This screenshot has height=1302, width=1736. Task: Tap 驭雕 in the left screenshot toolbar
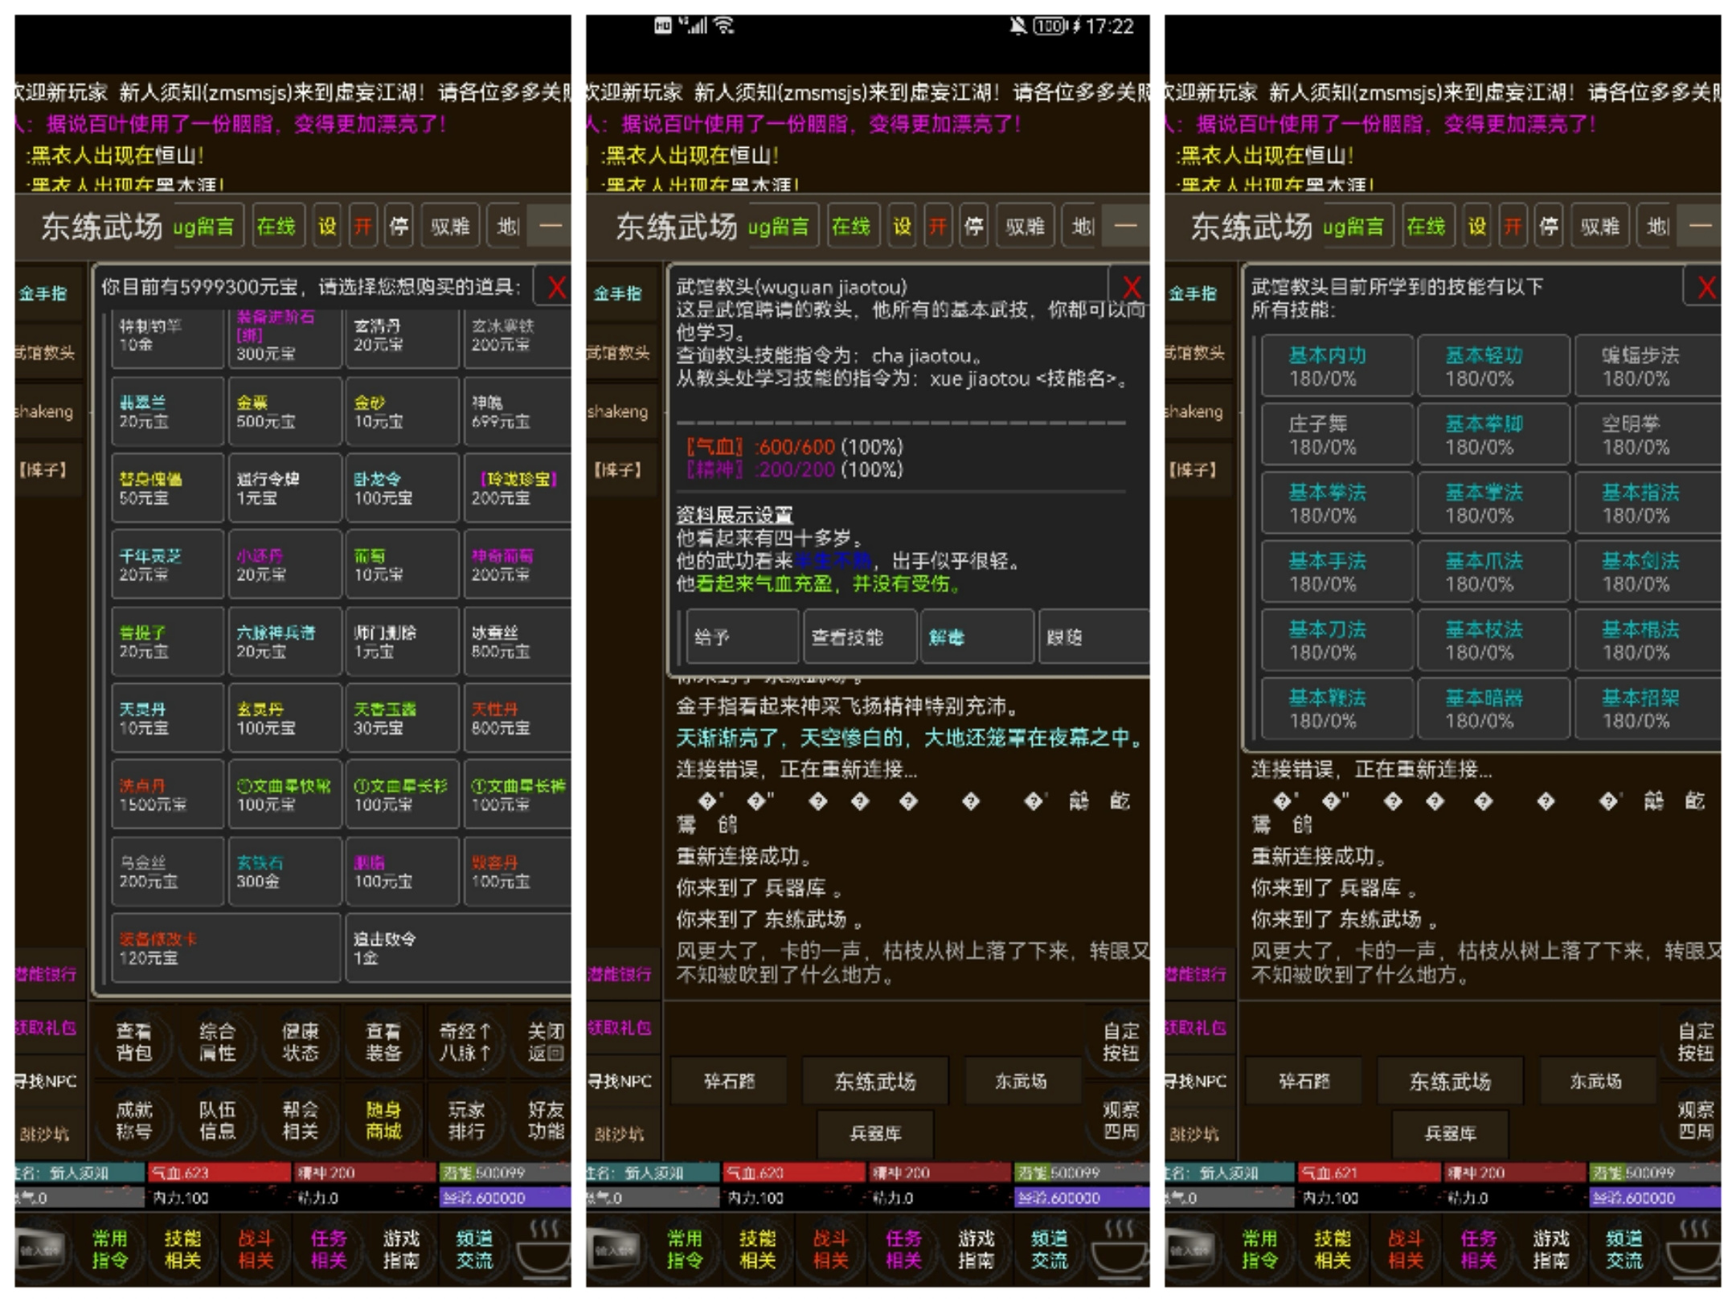(x=450, y=227)
